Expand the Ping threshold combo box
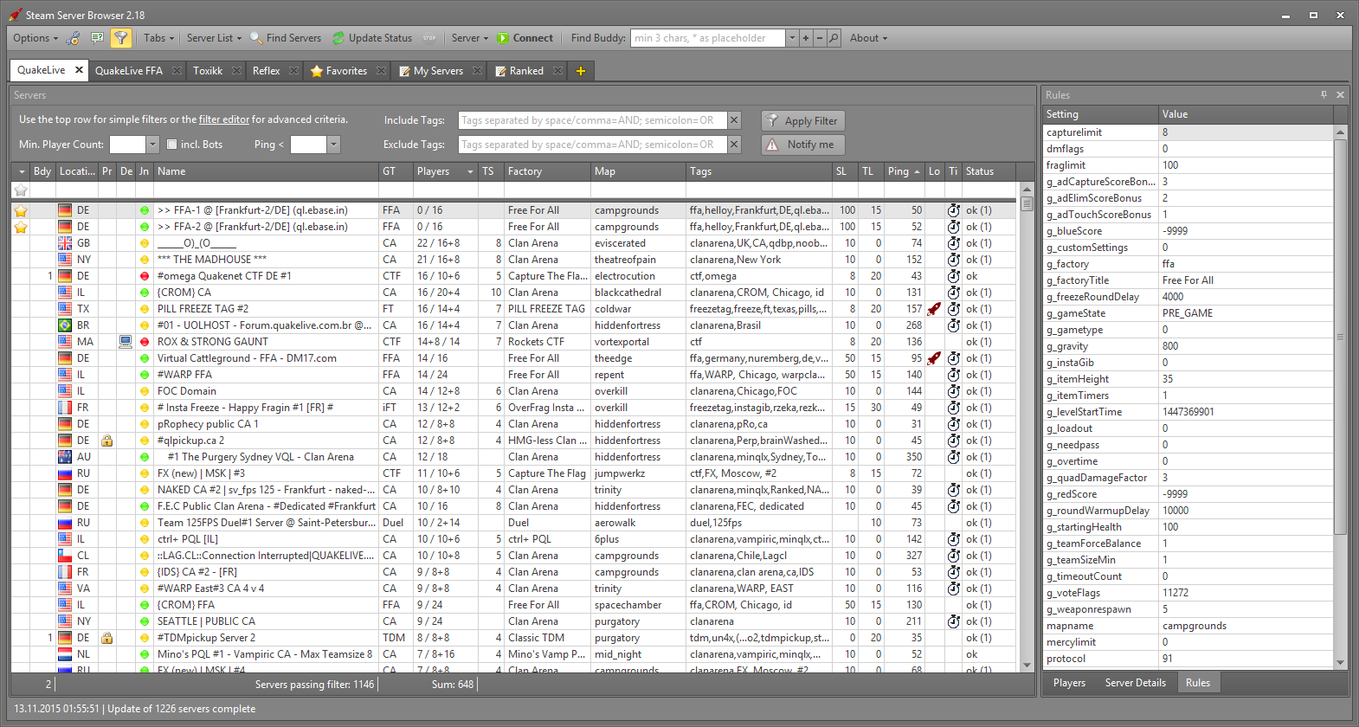 click(x=334, y=145)
